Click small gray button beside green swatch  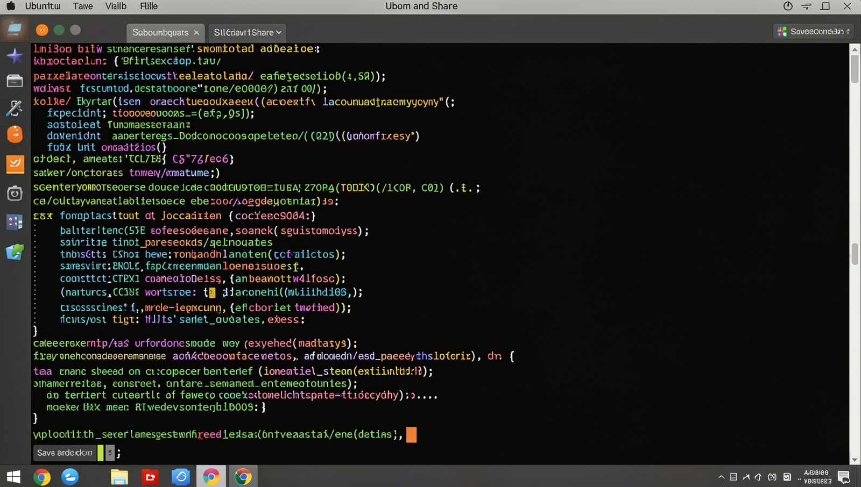tap(110, 453)
